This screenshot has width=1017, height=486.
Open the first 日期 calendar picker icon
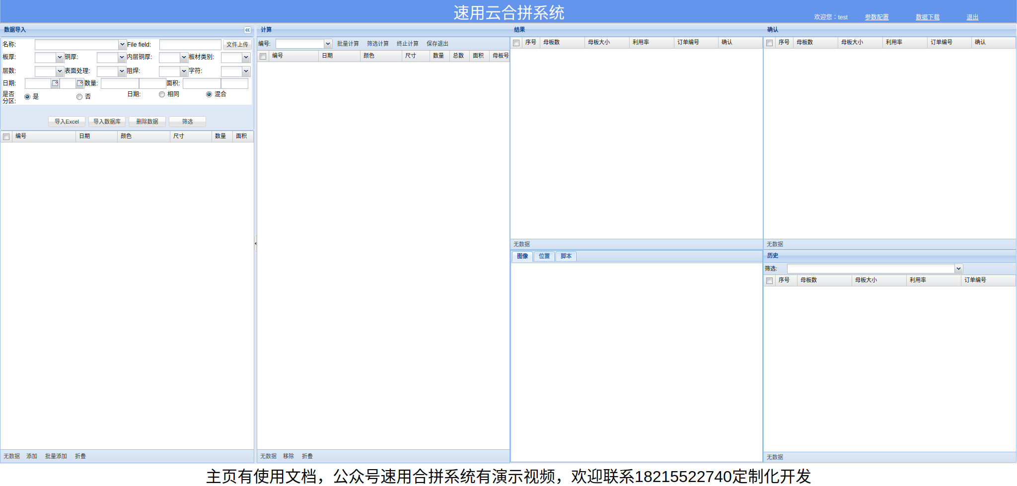(55, 83)
